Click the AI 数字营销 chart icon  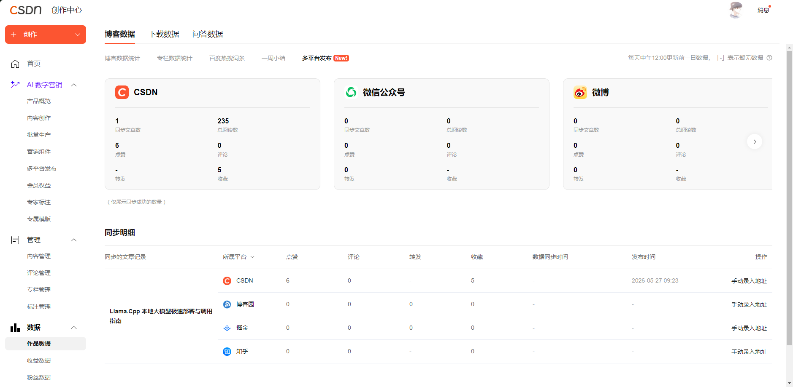click(x=15, y=85)
